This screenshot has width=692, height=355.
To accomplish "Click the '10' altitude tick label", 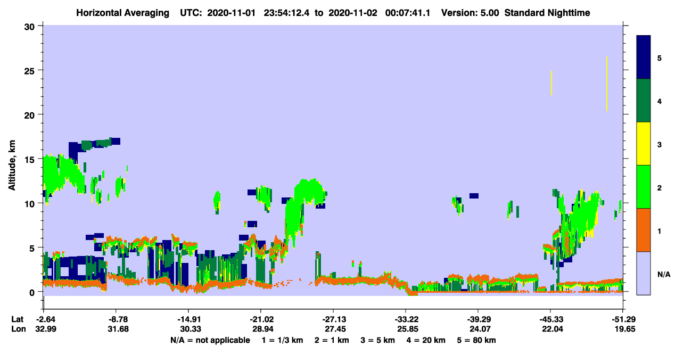I will coord(31,203).
